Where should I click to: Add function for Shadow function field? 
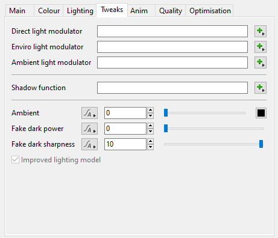[x=261, y=88]
